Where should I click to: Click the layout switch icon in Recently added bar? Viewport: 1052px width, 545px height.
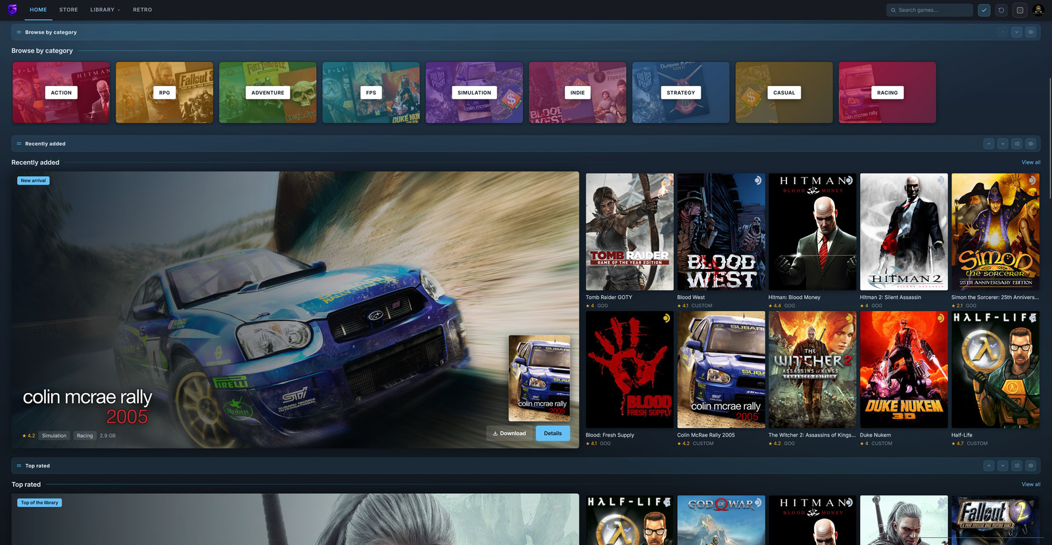(1017, 144)
